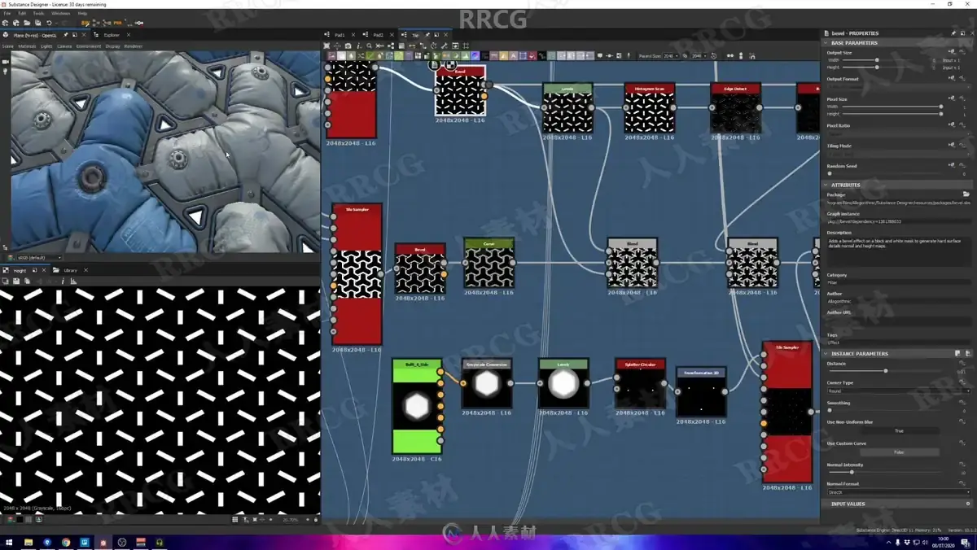The image size is (977, 550).
Task: Select the Grayscale Conversion node
Action: coord(486,383)
